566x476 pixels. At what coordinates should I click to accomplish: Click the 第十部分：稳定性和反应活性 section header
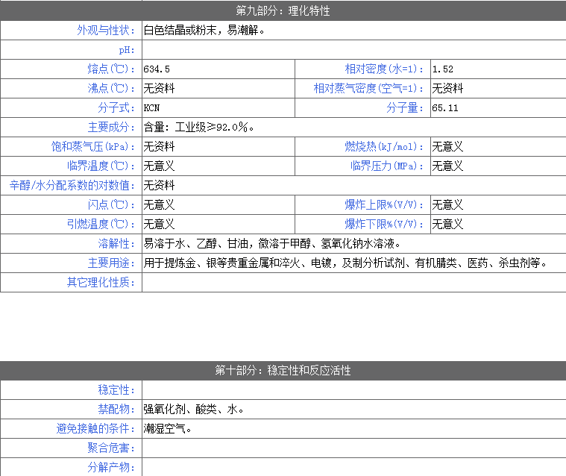click(283, 371)
